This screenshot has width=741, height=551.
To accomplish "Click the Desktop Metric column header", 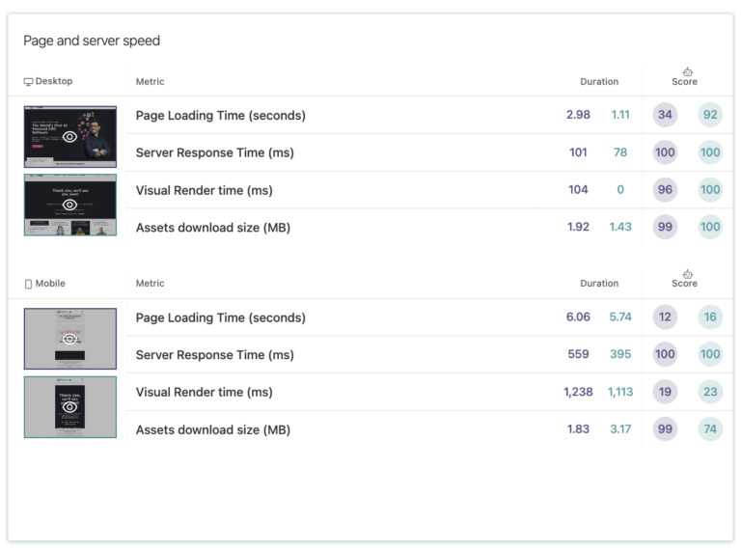I will 150,82.
